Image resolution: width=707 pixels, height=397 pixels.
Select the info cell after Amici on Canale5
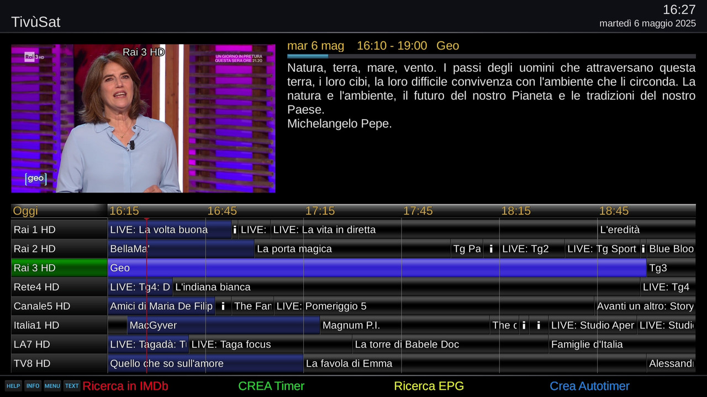point(223,306)
